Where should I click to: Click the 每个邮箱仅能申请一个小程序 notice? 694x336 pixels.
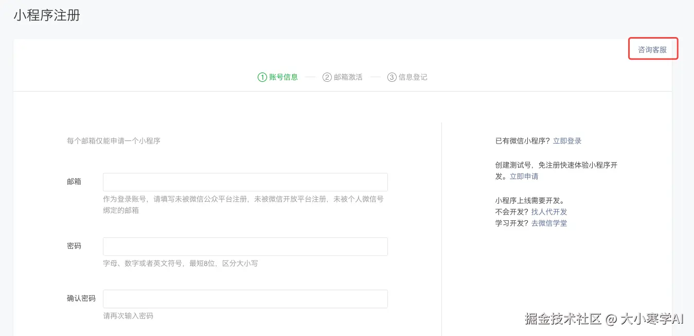(x=114, y=140)
